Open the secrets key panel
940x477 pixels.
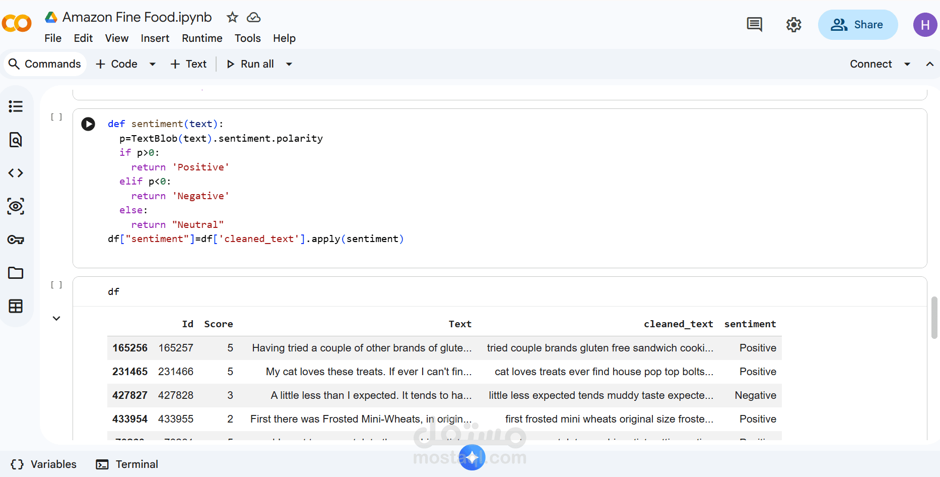(x=16, y=240)
